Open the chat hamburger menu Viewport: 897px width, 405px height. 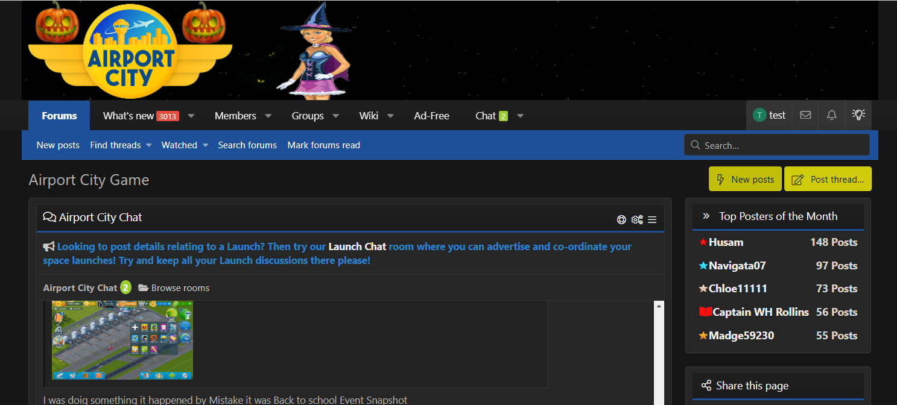[652, 219]
